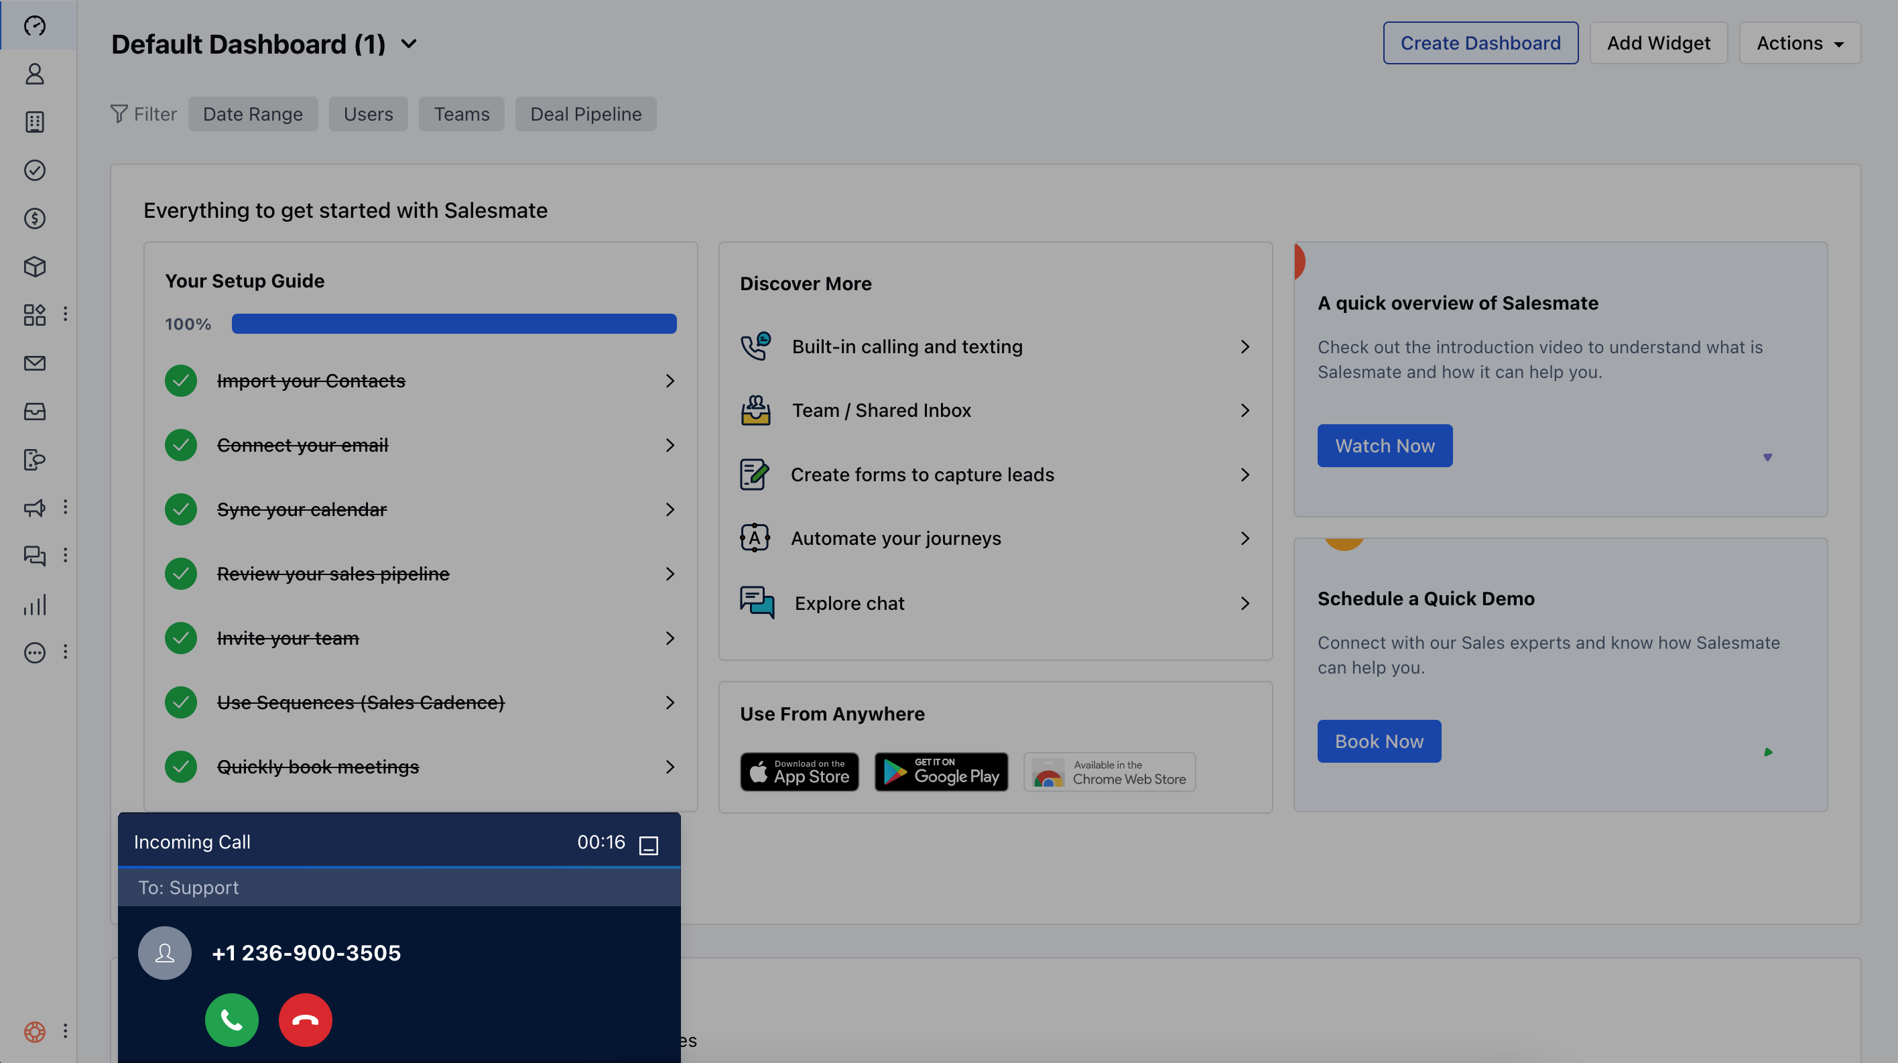This screenshot has width=1898, height=1063.
Task: Open Products via the cube sidebar icon
Action: click(35, 267)
